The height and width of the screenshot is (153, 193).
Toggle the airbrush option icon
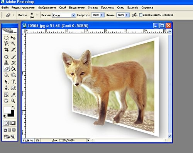pos(134,15)
